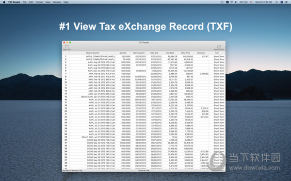Click the battery status in menu bar

243,2
